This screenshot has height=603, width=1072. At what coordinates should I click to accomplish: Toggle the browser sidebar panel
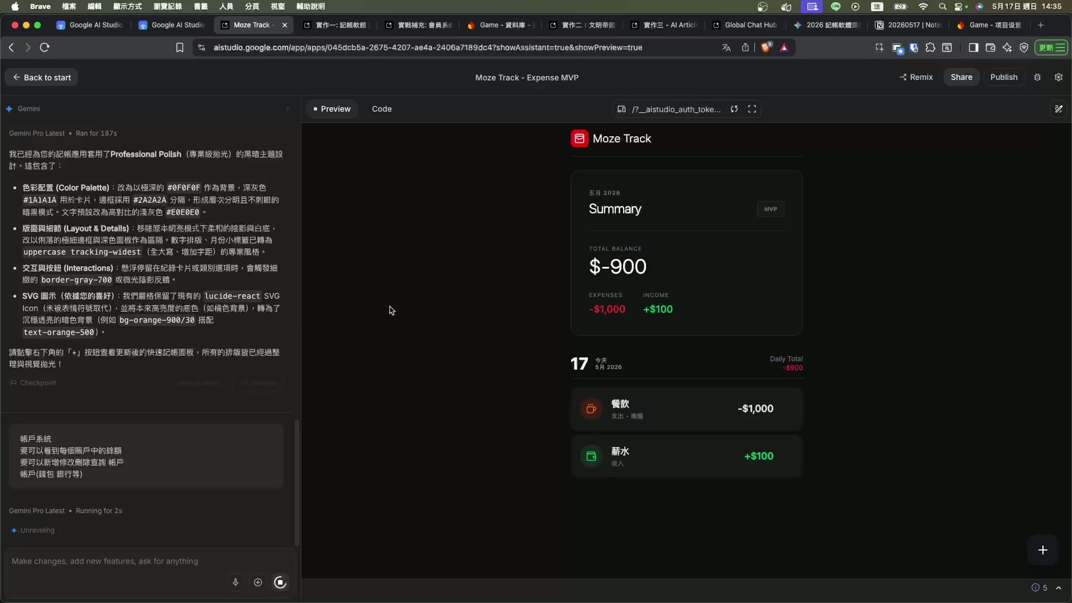tap(974, 47)
